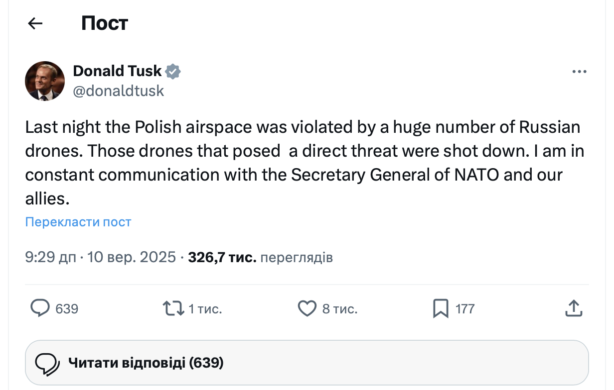Screen dimensions: 614x390
Task: Click the reply count showing 639
Action: click(x=68, y=308)
